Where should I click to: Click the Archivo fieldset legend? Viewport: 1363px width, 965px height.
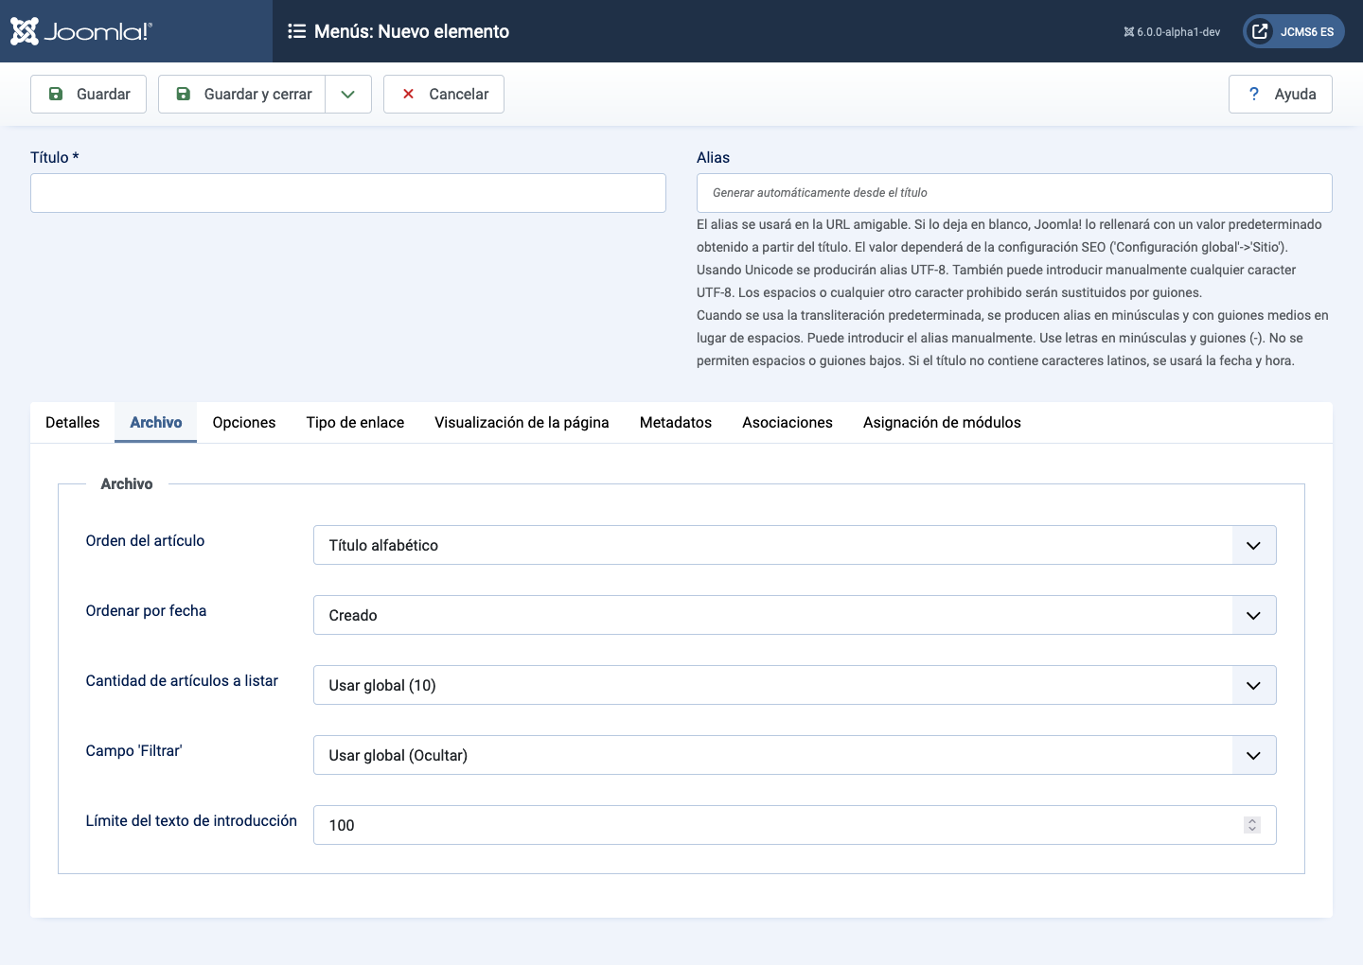[127, 483]
